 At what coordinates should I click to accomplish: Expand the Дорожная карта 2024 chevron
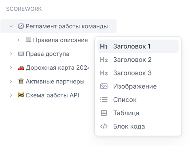11,68
